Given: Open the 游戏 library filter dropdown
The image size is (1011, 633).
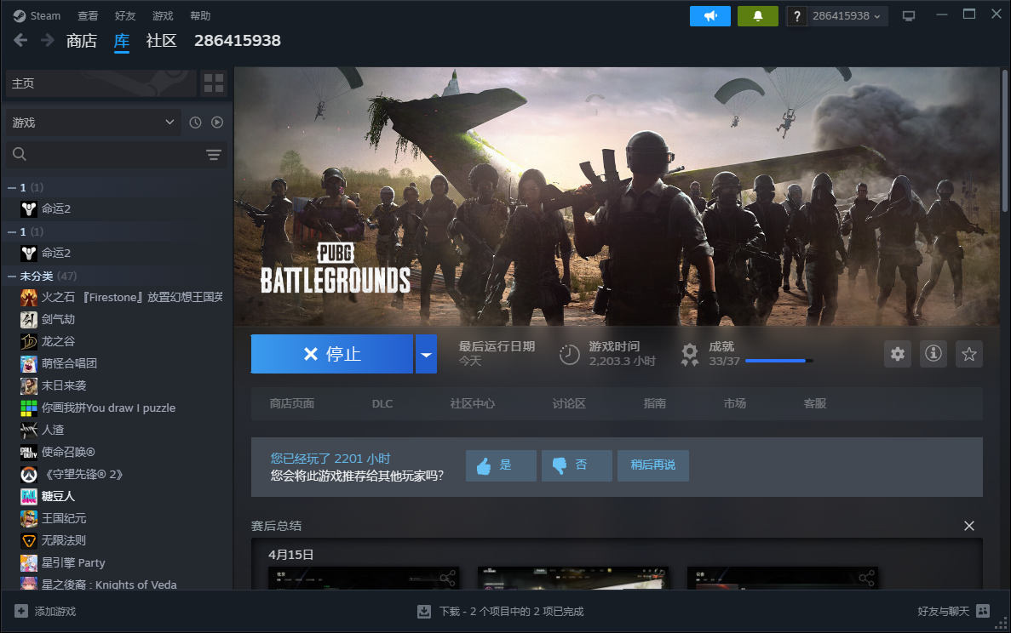Looking at the screenshot, I should (92, 122).
